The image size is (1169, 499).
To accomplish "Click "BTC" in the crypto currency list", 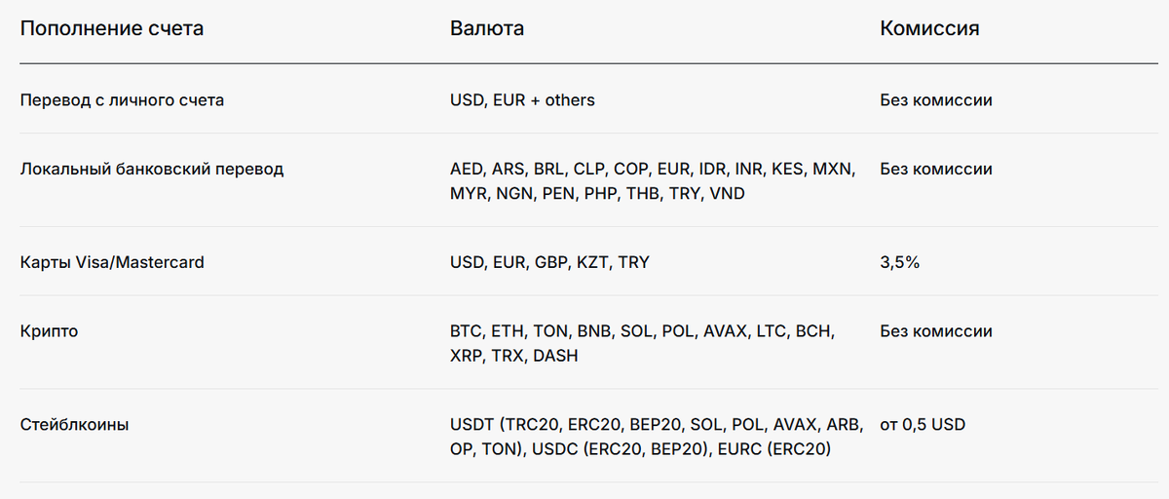I will [465, 331].
